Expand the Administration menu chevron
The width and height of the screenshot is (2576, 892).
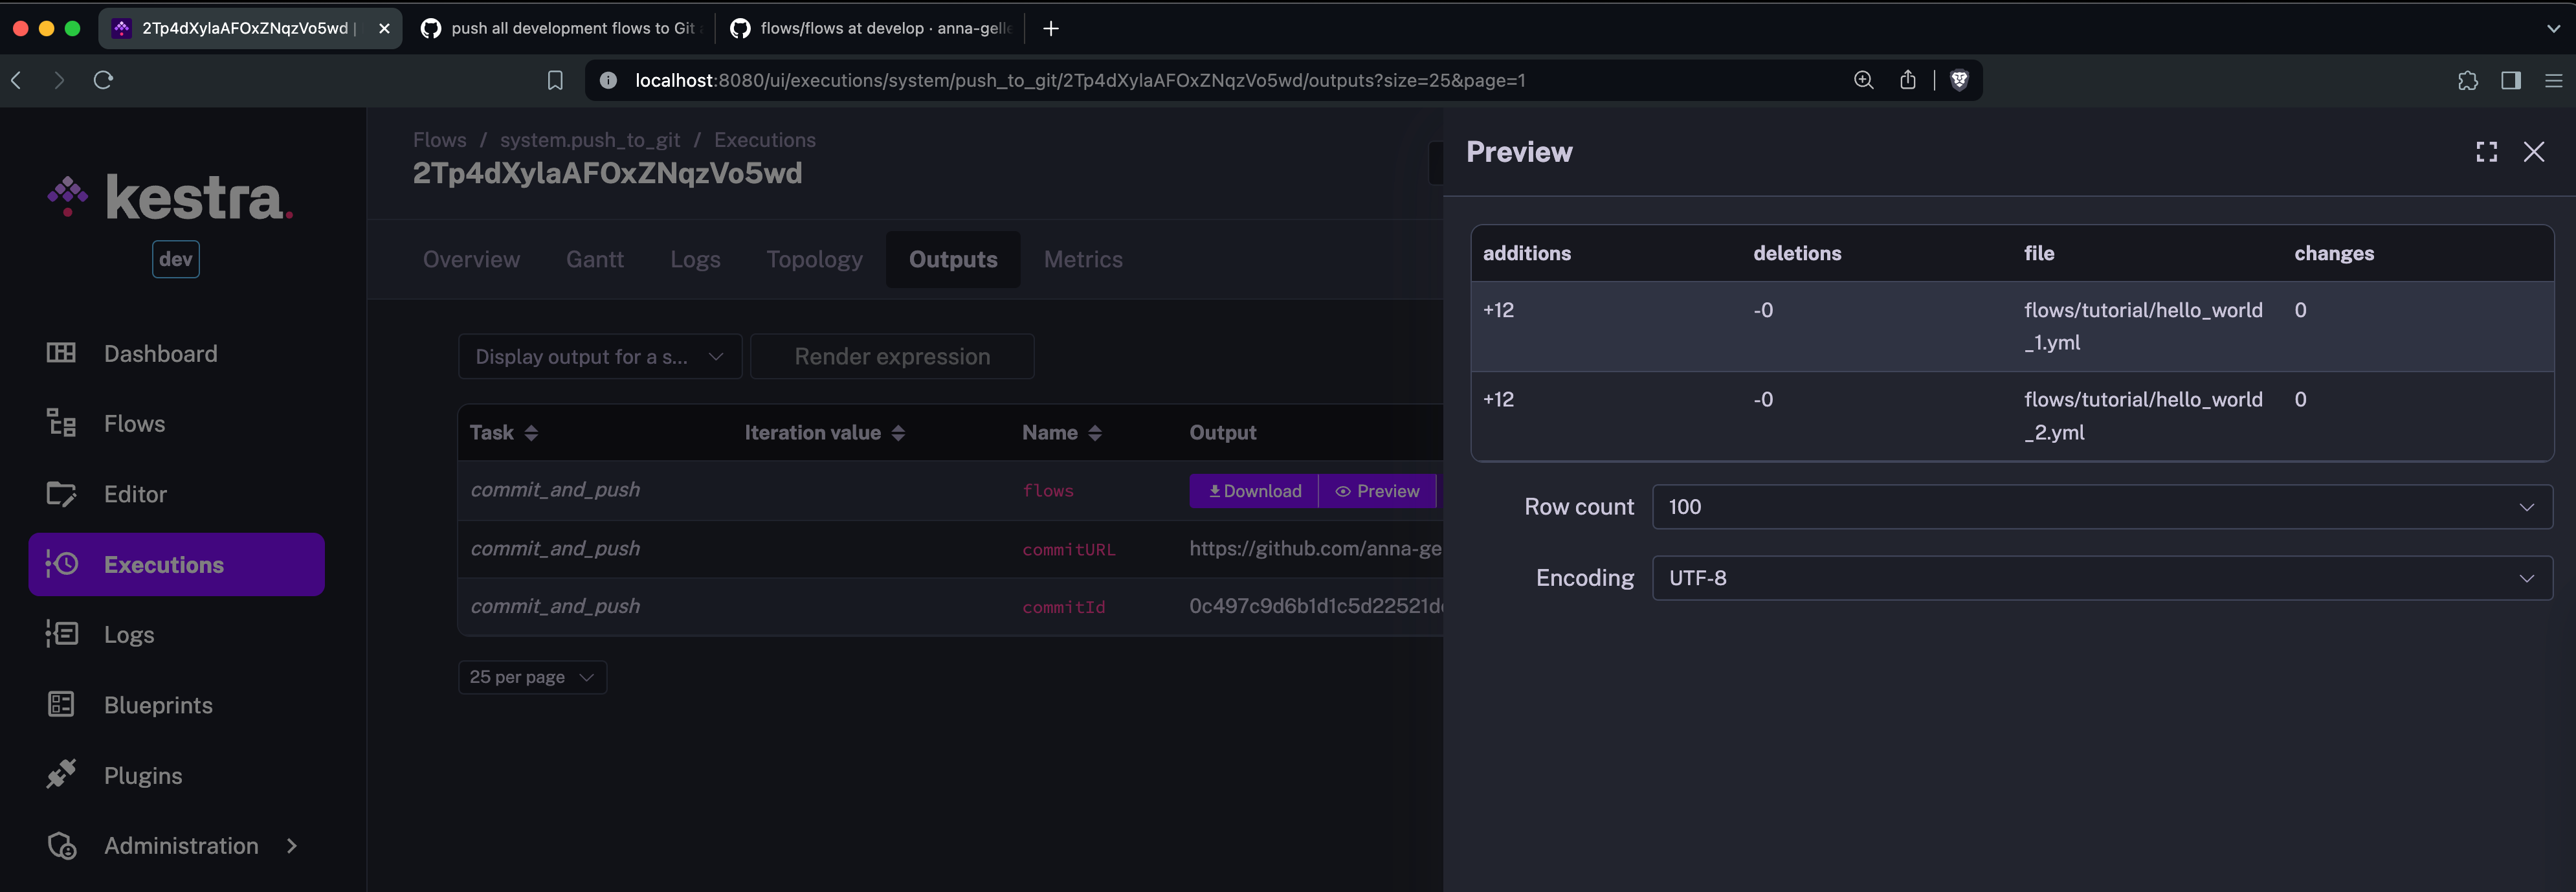click(x=292, y=846)
